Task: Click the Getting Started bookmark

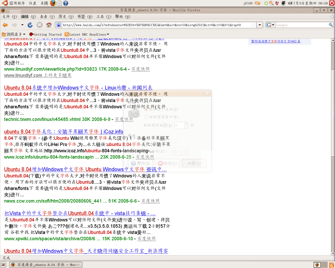Action: pos(45,34)
